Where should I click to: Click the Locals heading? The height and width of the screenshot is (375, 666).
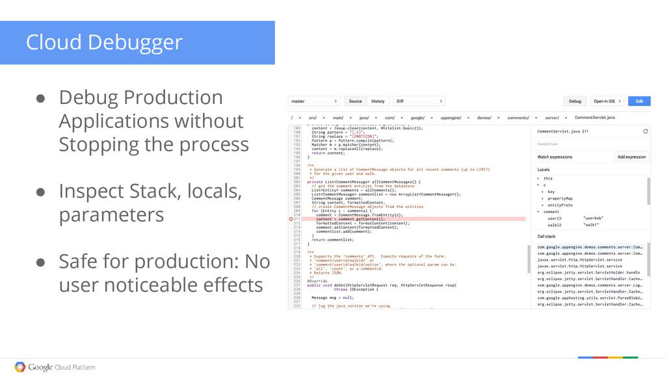(543, 170)
